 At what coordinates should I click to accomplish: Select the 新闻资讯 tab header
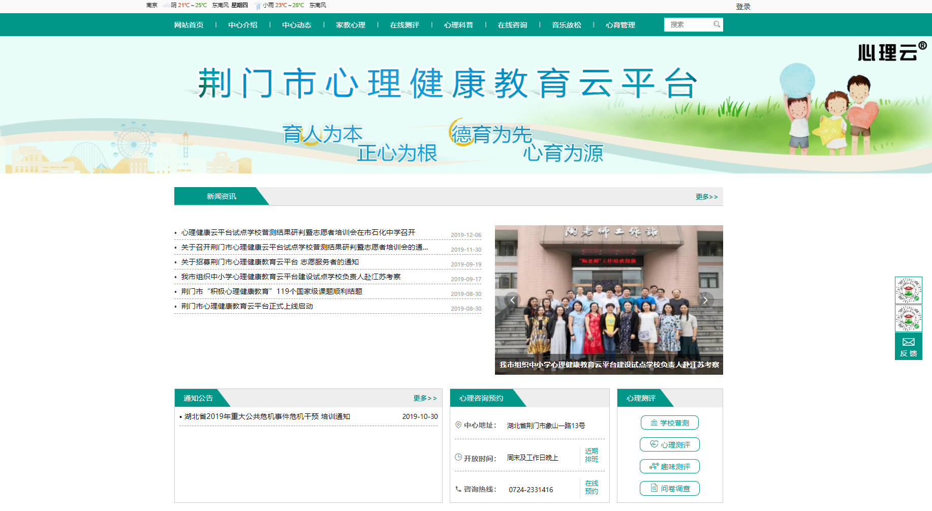[x=221, y=196]
